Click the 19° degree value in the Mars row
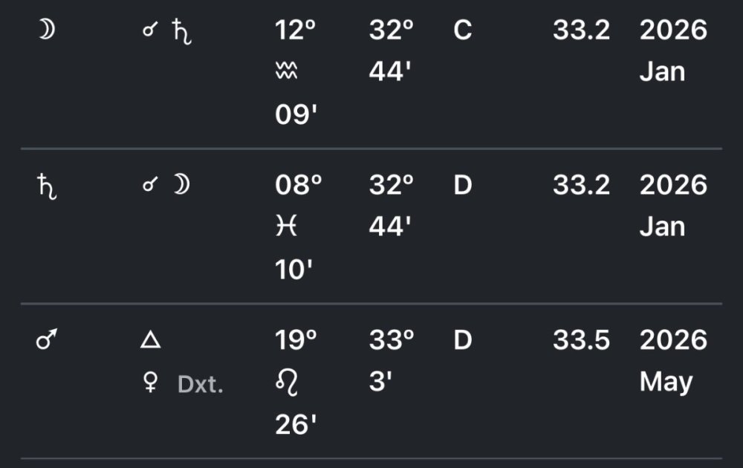 (296, 340)
